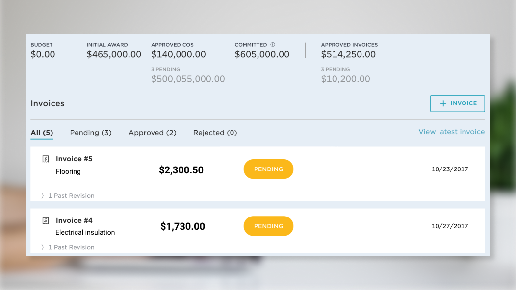This screenshot has width=516, height=290.
Task: Open the View latest invoice link
Action: [x=451, y=132]
